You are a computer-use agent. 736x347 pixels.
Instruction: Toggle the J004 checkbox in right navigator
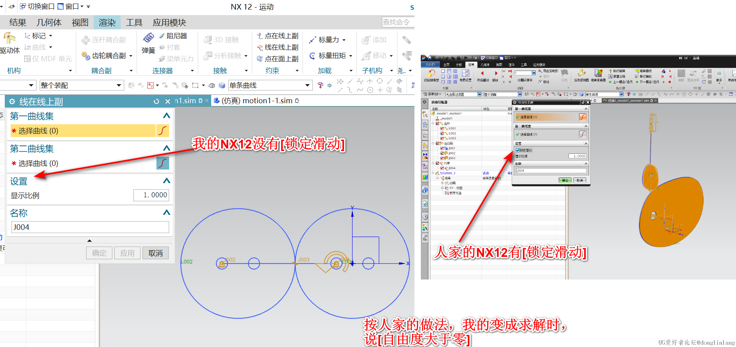442,168
